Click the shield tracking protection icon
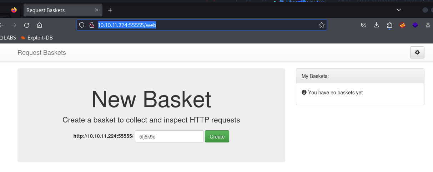This screenshot has height=172, width=433. tap(82, 25)
